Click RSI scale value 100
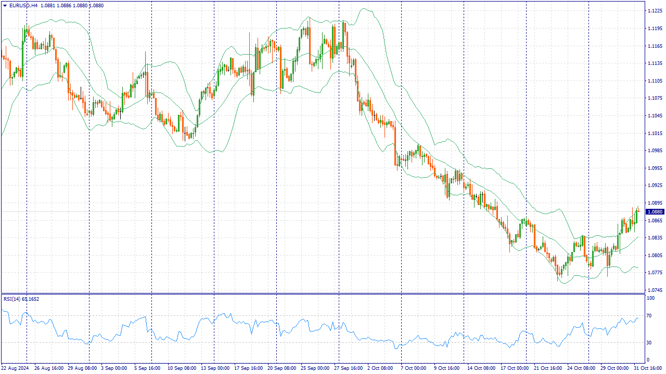Screen dimensions: 666x374 click(650, 299)
